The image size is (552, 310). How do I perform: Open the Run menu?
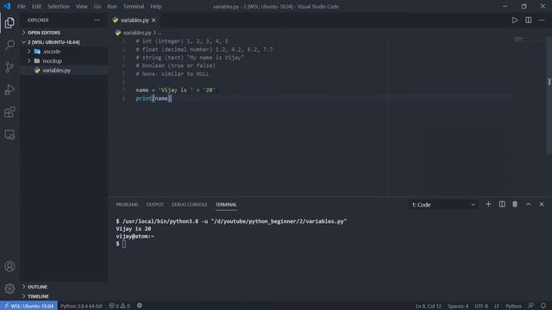click(112, 6)
